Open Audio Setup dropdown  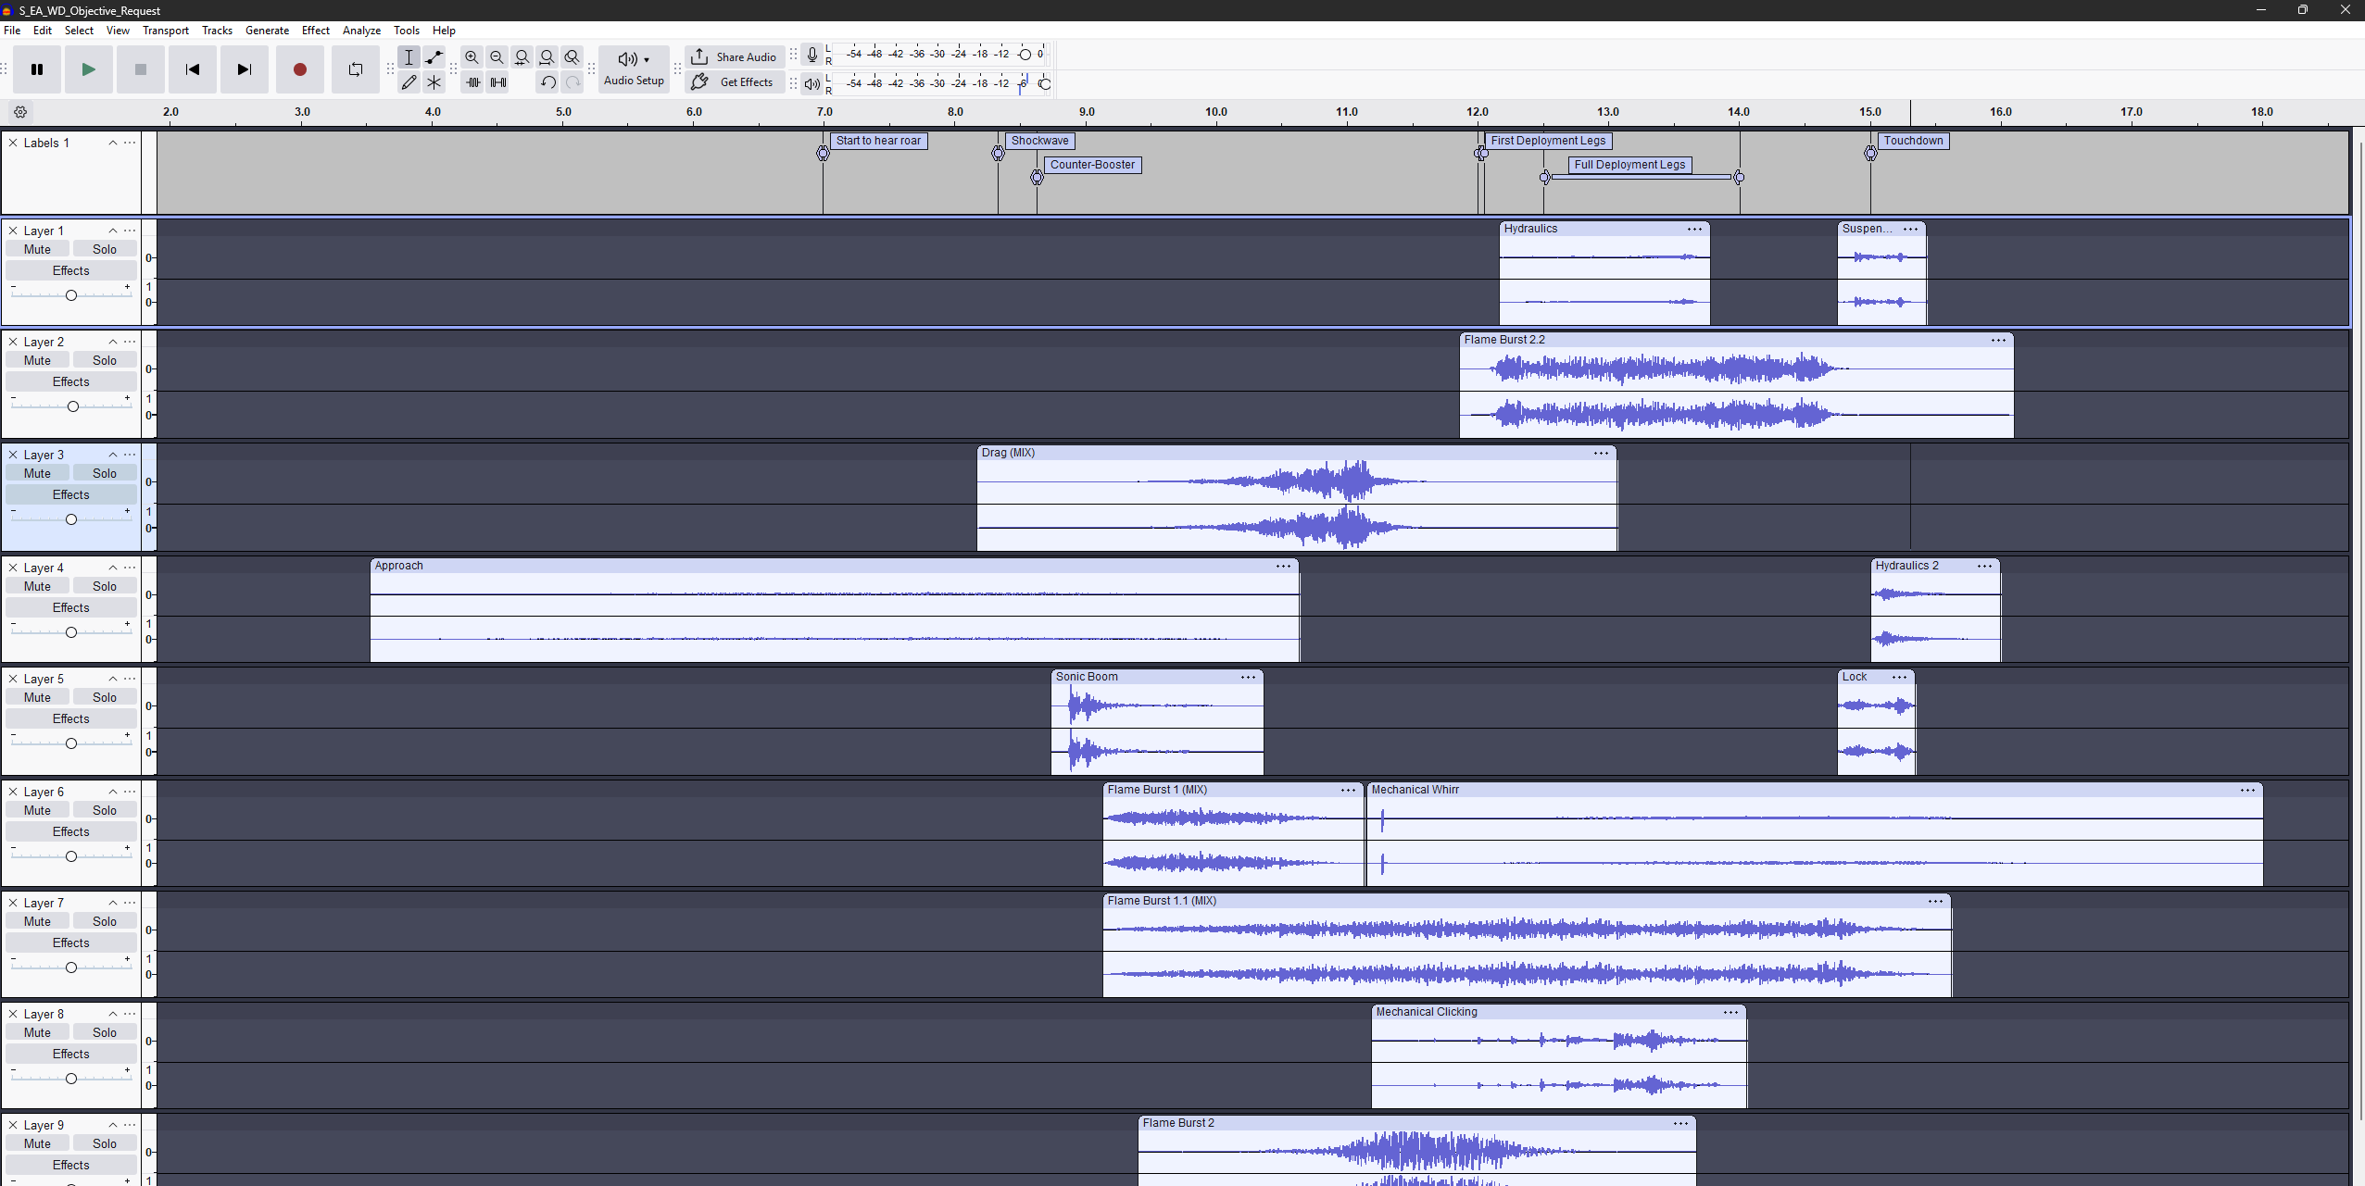(x=634, y=69)
